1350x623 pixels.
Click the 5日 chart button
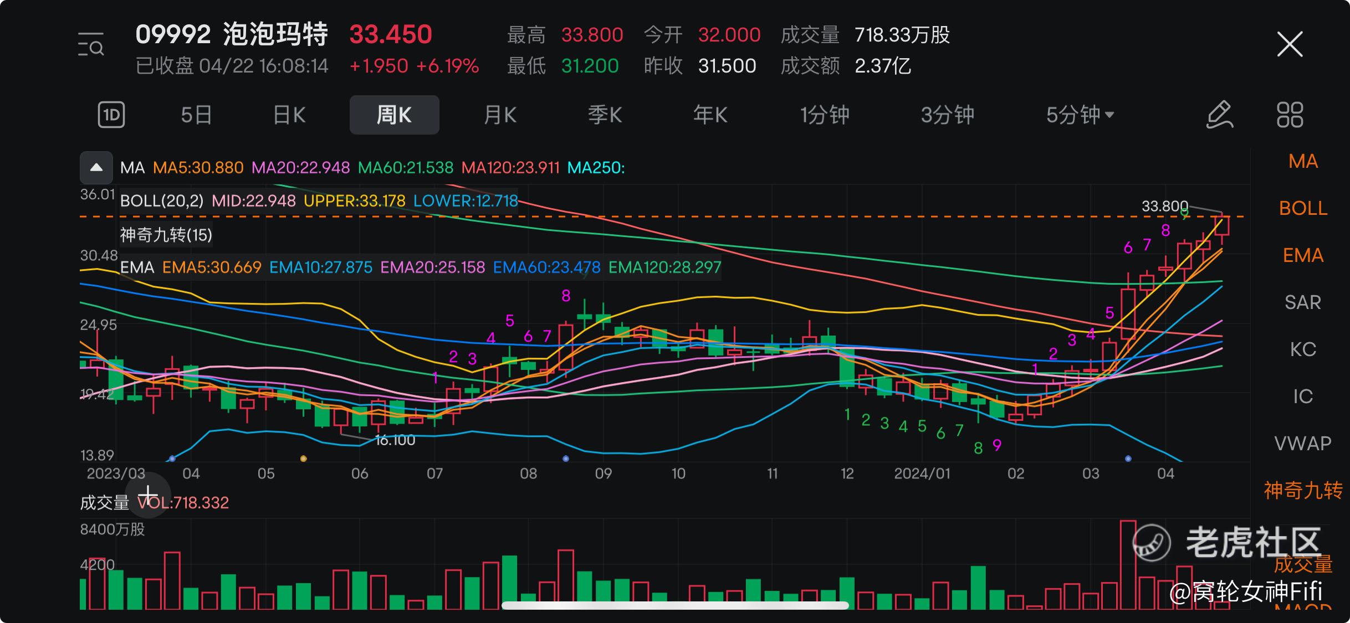(x=196, y=115)
